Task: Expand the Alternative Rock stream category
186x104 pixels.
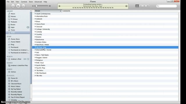Action: click(x=35, y=16)
